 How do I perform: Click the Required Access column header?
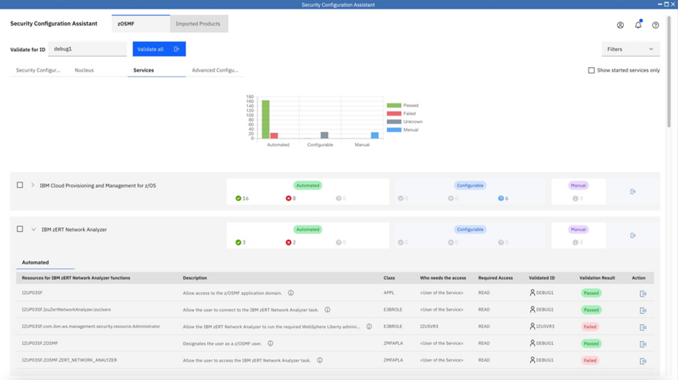[x=495, y=278]
